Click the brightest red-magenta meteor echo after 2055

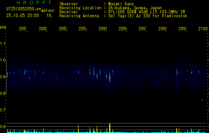point(110,78)
